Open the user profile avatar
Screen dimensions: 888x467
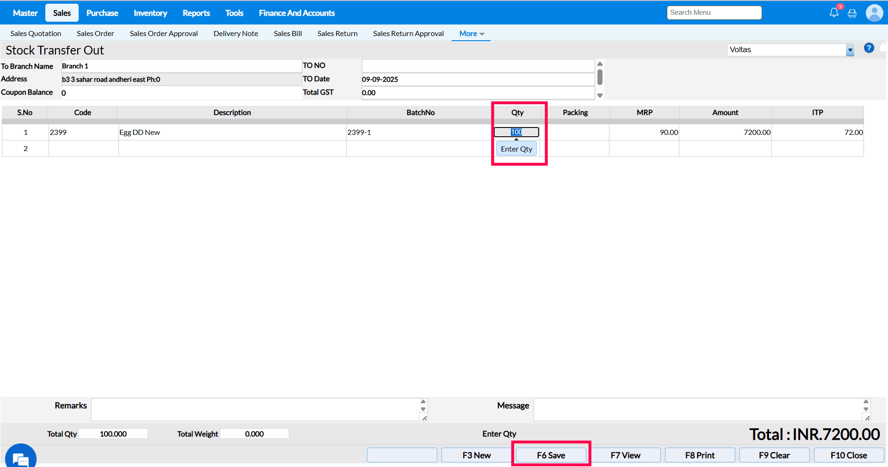click(874, 13)
